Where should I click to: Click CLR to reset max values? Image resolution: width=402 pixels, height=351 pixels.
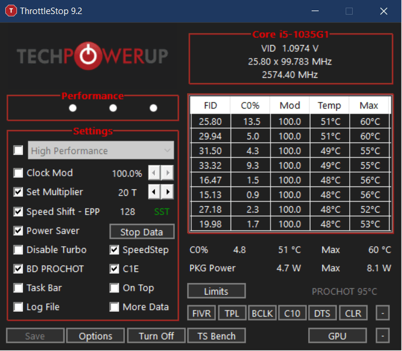pyautogui.click(x=353, y=313)
